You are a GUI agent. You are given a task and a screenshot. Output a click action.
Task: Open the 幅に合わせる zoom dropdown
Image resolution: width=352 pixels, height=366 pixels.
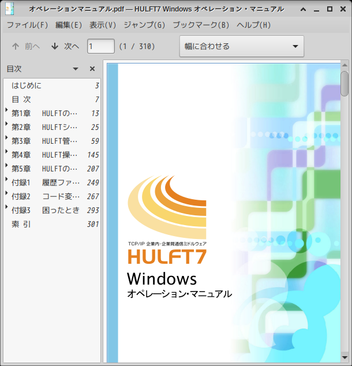click(242, 46)
